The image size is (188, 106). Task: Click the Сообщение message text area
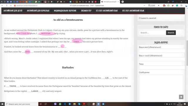[x=161, y=88]
